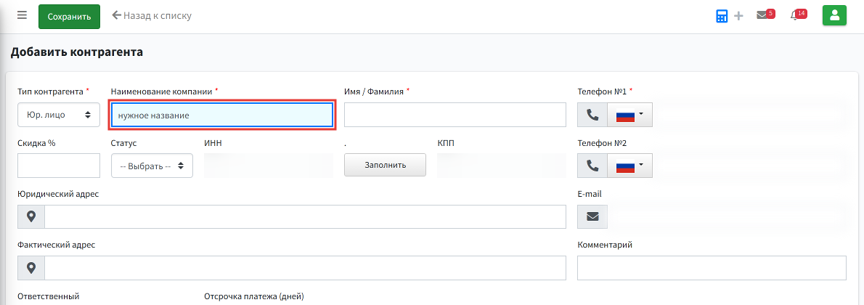Click the green Сохранить button
The image size is (864, 305).
70,17
